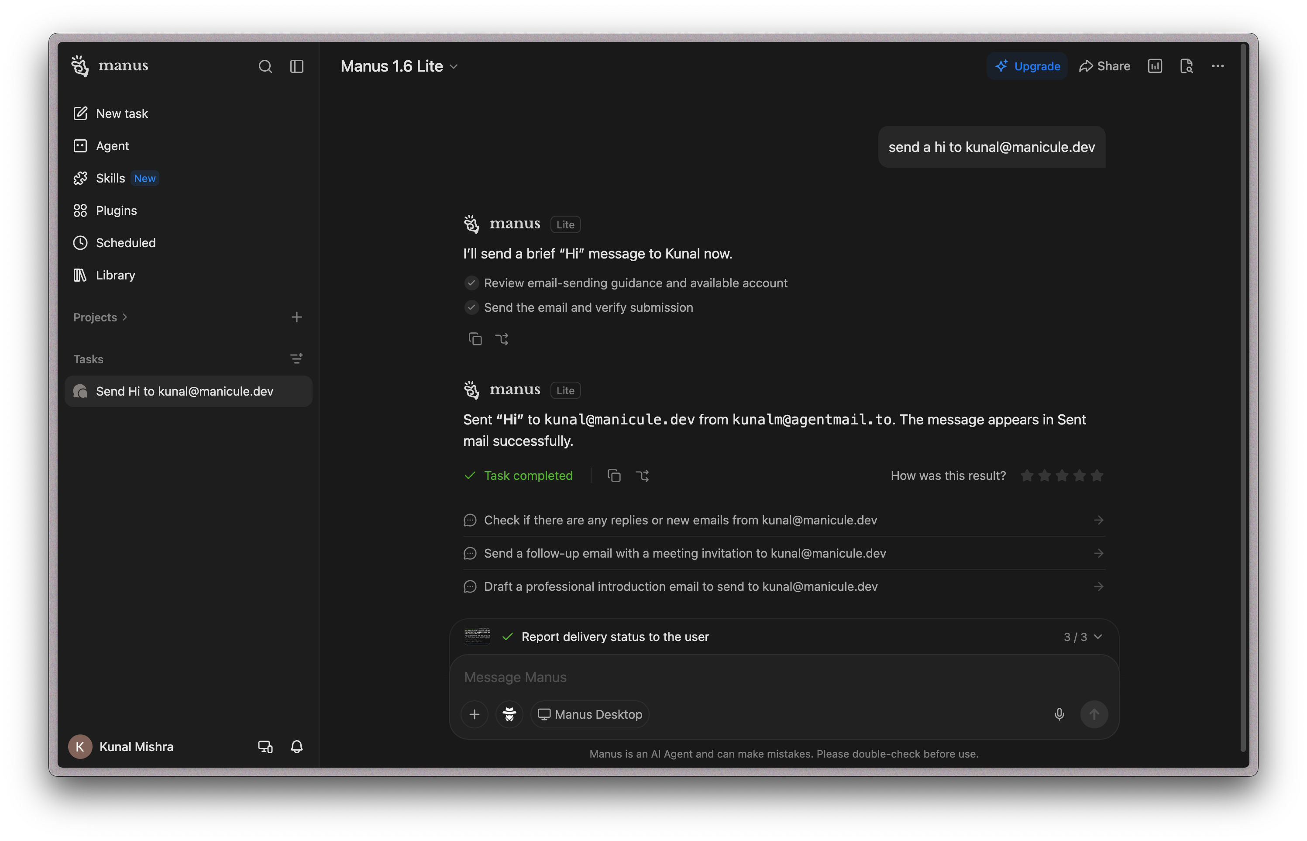Collapse the sidebar with the panel toggle icon
Viewport: 1307px width, 841px height.
(296, 66)
